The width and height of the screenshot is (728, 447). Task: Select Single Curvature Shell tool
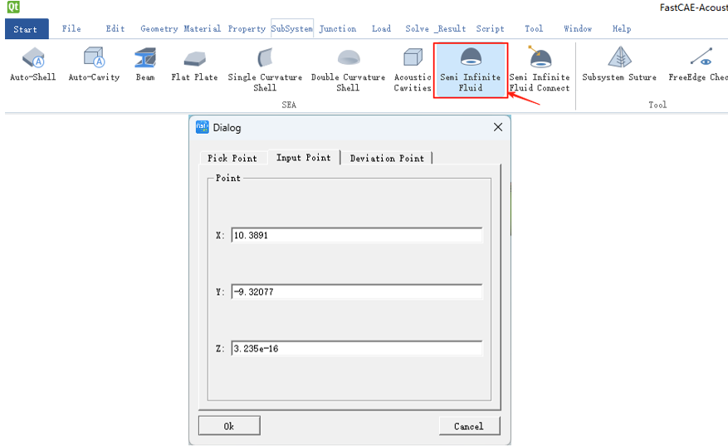point(265,70)
